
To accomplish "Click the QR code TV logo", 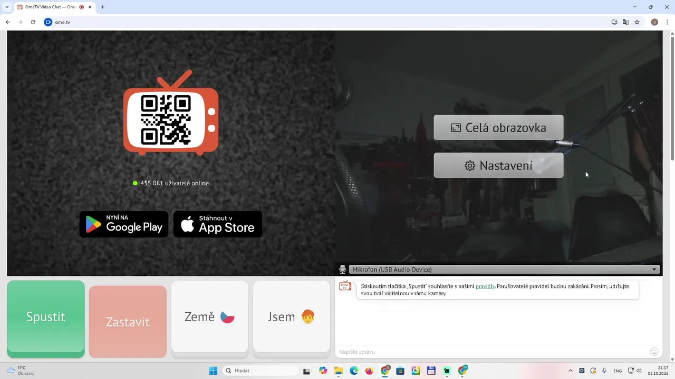I will [171, 113].
